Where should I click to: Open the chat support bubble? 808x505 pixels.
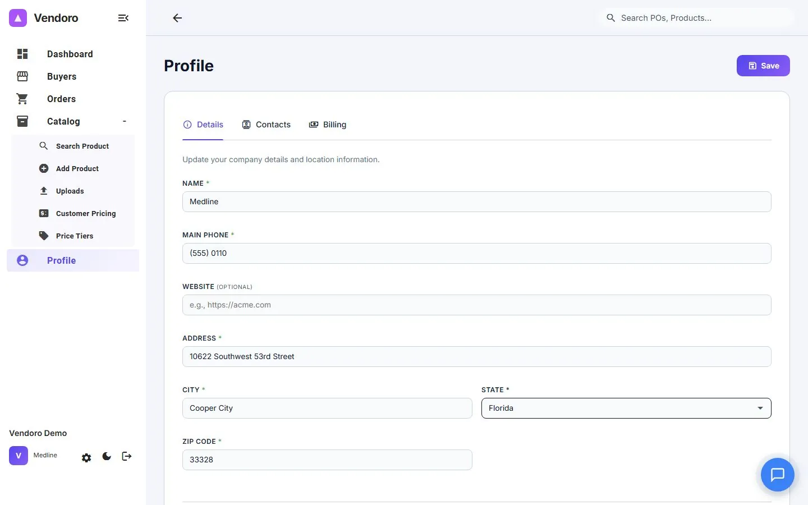tap(778, 475)
